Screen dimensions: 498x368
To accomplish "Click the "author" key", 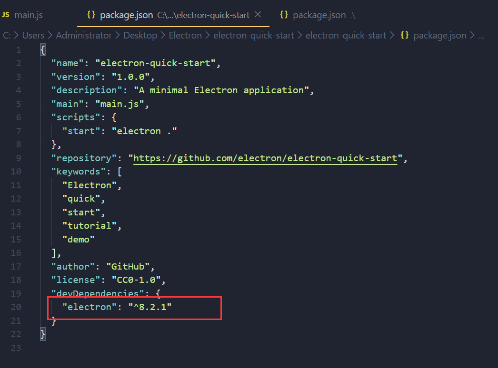I will 73,266.
